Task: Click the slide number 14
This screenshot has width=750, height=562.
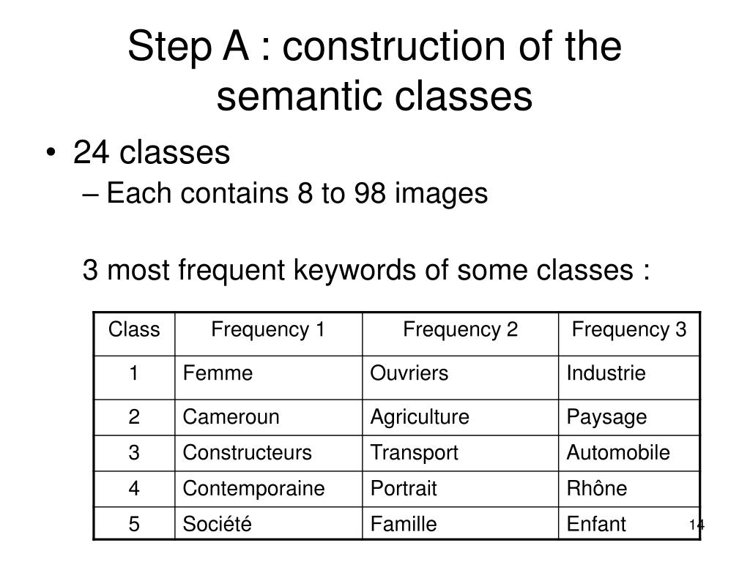Action: coord(697,525)
